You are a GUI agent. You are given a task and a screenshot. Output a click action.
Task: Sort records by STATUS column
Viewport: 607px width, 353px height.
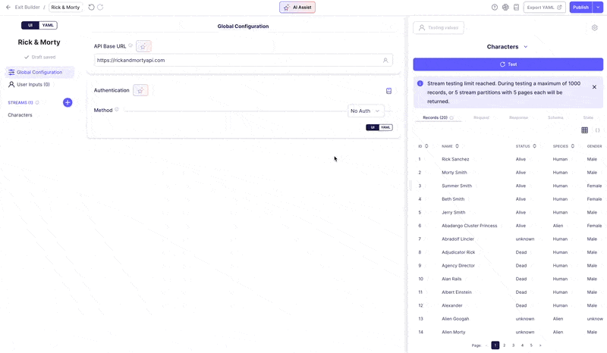535,146
